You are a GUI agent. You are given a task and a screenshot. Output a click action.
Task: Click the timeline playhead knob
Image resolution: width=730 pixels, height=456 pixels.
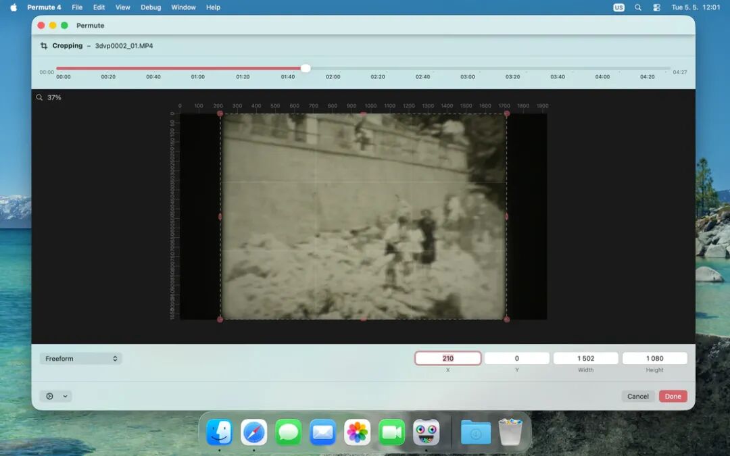[306, 68]
